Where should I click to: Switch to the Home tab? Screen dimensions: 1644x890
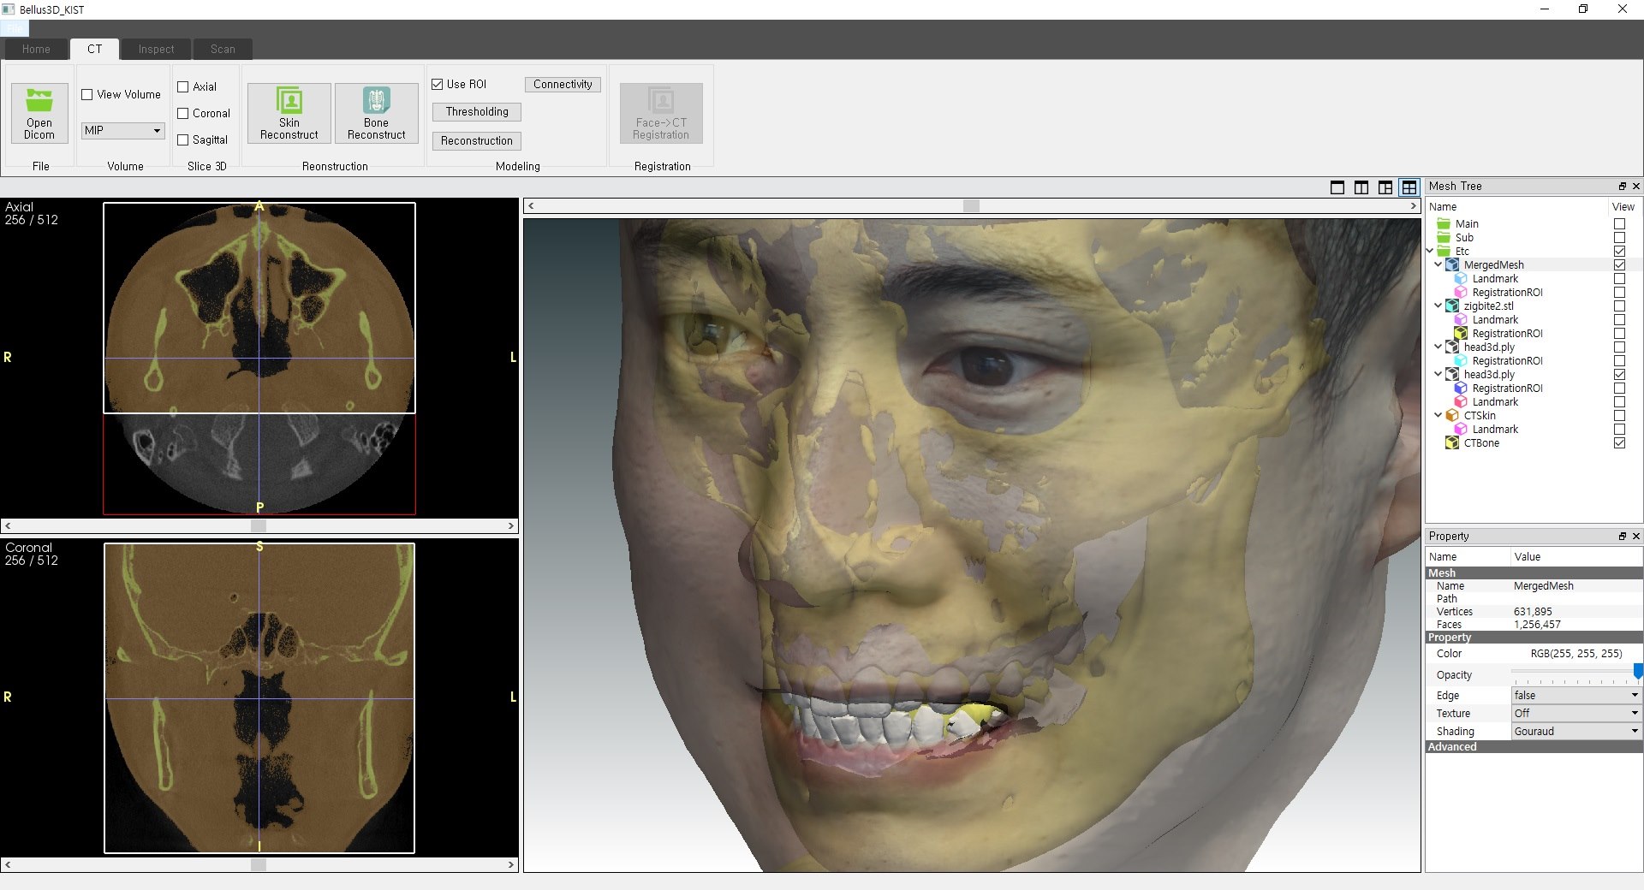pyautogui.click(x=36, y=50)
